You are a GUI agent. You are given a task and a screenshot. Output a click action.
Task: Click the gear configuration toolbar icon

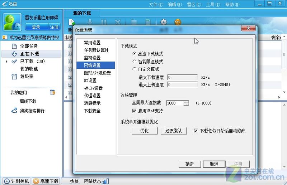pyautogui.click(x=164, y=22)
